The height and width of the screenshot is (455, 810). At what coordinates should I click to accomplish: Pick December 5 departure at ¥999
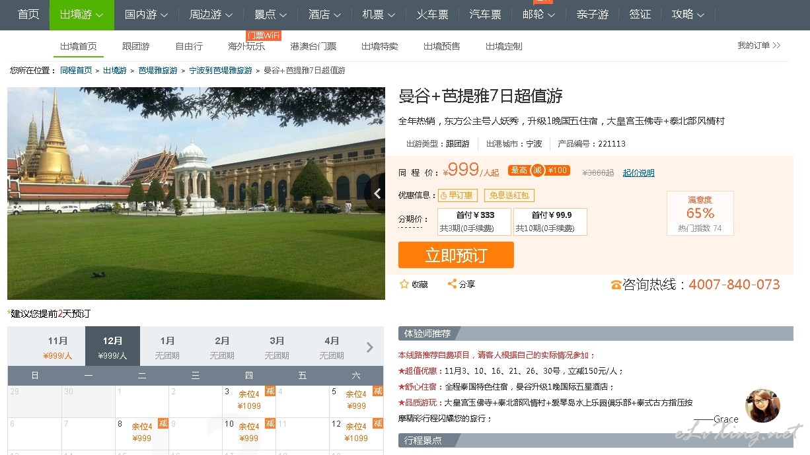coord(357,402)
